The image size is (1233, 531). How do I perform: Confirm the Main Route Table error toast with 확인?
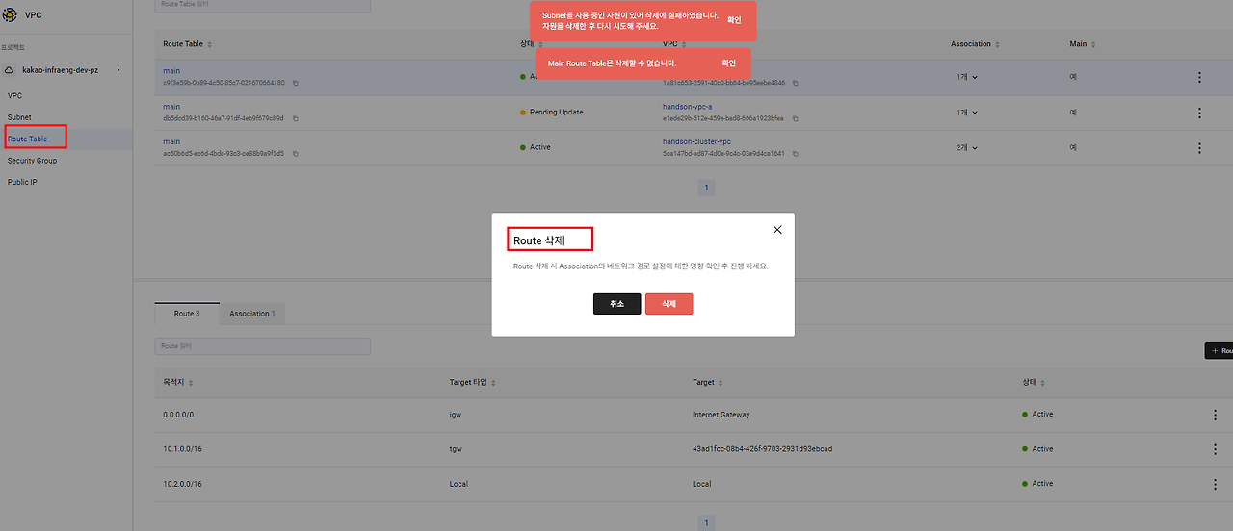click(728, 63)
